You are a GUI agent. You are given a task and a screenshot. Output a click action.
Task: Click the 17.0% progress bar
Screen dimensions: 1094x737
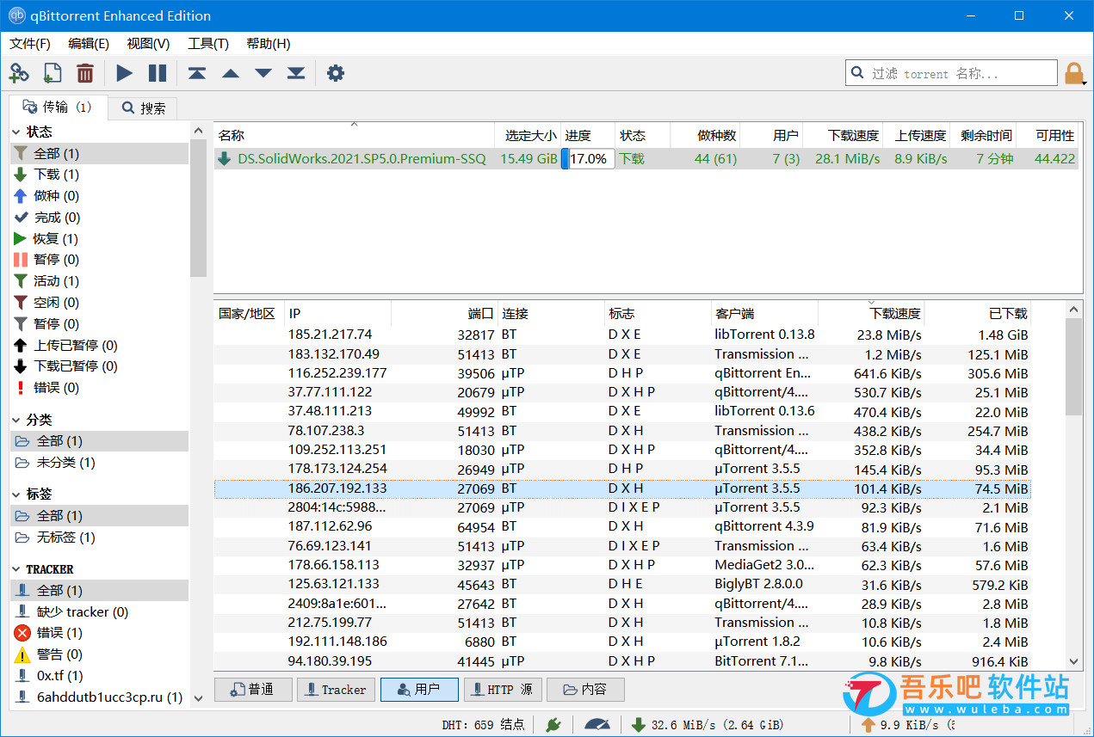point(588,159)
